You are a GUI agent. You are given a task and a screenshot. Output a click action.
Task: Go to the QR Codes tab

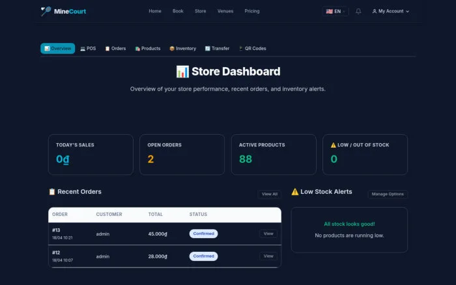tap(253, 49)
